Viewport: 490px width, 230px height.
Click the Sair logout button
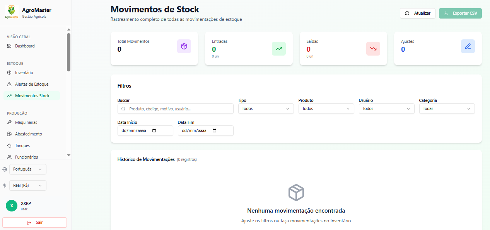pyautogui.click(x=35, y=223)
